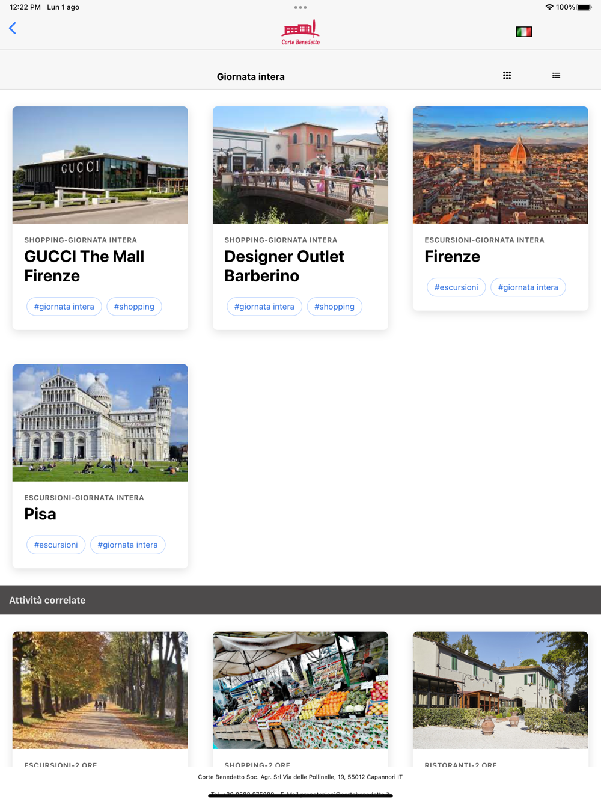The width and height of the screenshot is (601, 802).
Task: Switch to list view layout
Action: coord(557,76)
